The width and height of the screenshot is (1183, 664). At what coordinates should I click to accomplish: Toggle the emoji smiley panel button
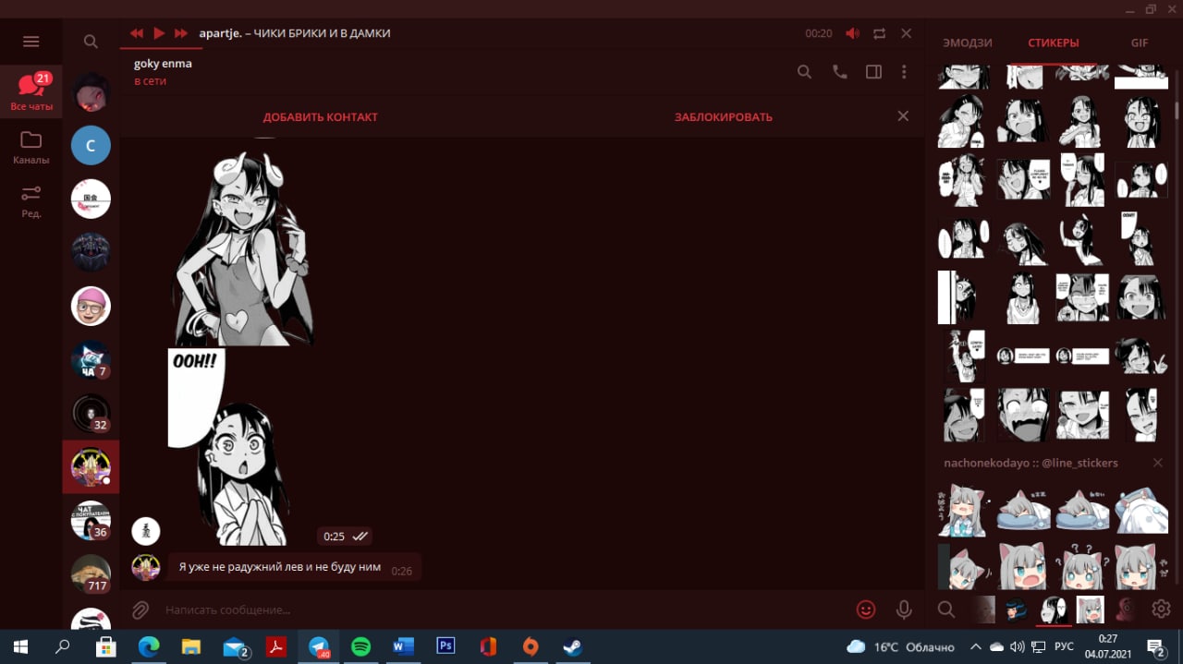[x=866, y=610]
